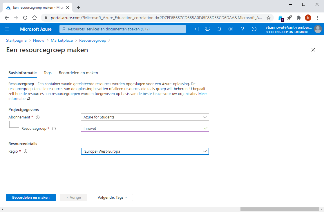Screen dimensions: 324x212
Task: Go forward in browser history
Action: pos(16,18)
